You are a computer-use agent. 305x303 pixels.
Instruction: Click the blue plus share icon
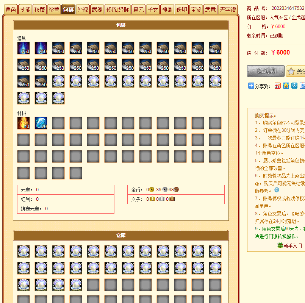point(251,86)
